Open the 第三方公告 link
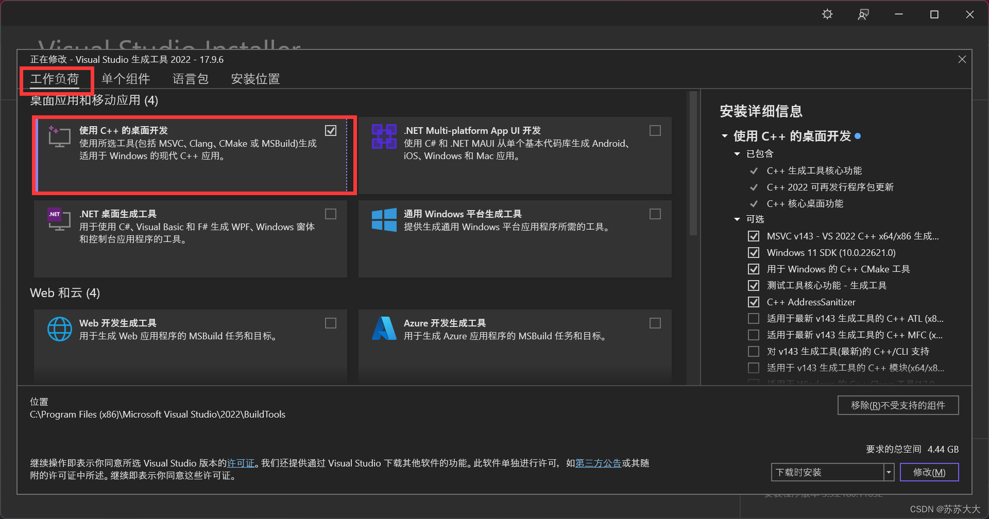Screen dimensions: 989x519 [598, 463]
